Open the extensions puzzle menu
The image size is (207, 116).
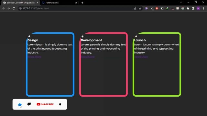pos(188,8)
